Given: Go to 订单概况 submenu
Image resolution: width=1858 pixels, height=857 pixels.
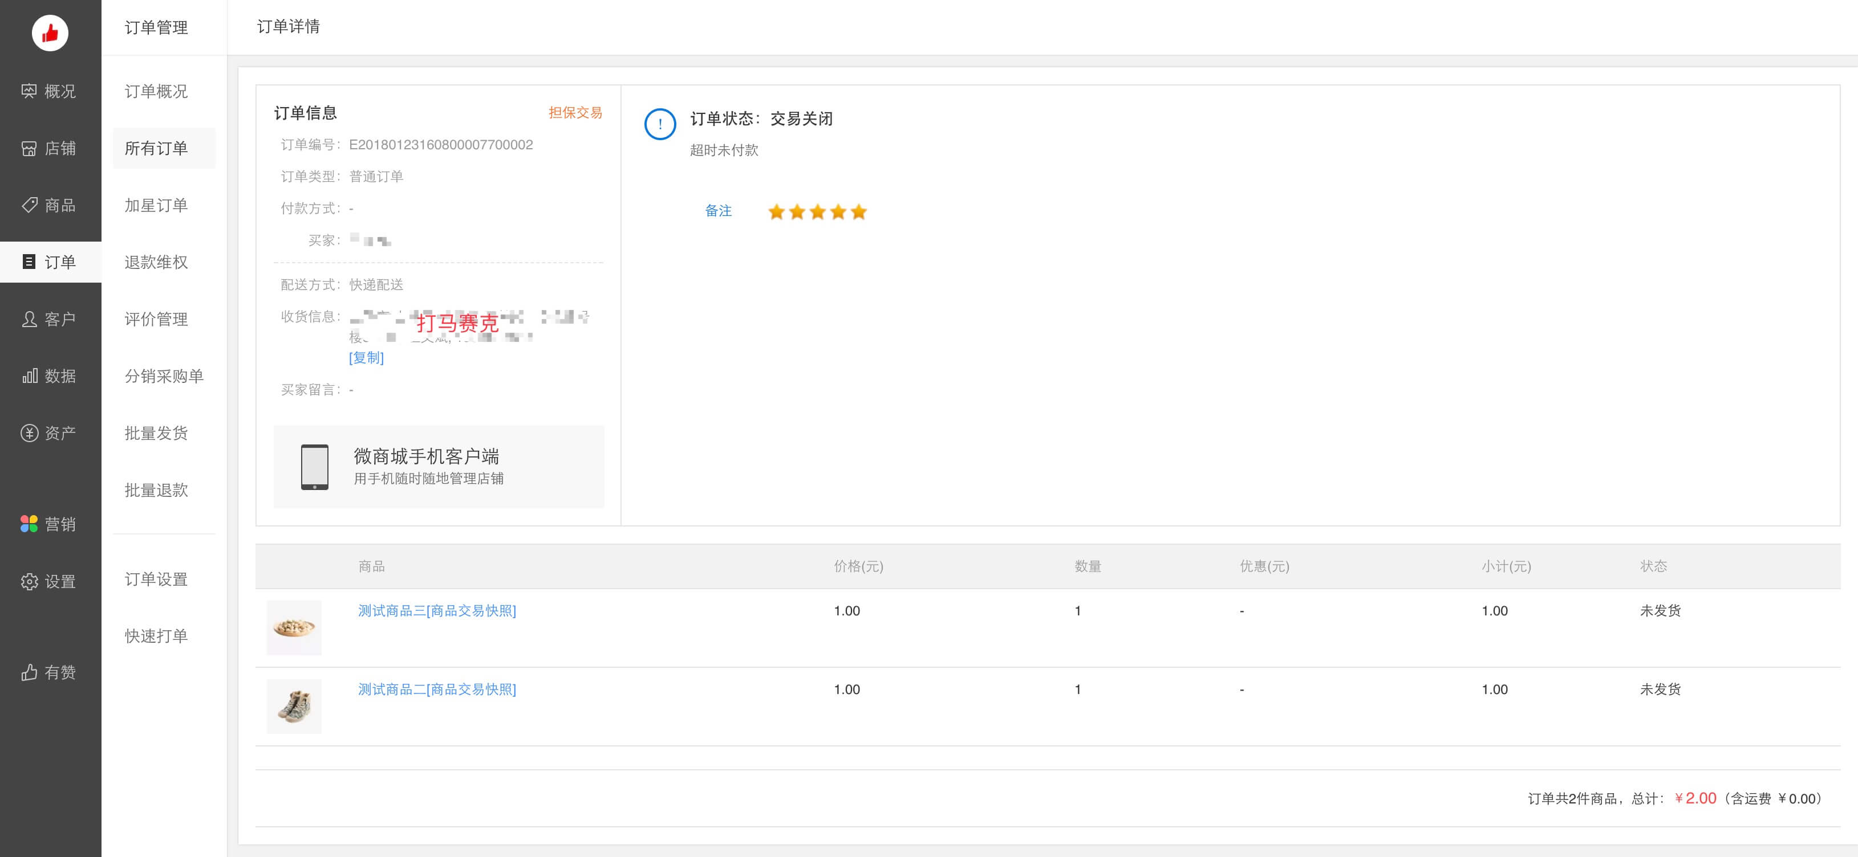Looking at the screenshot, I should 156,91.
